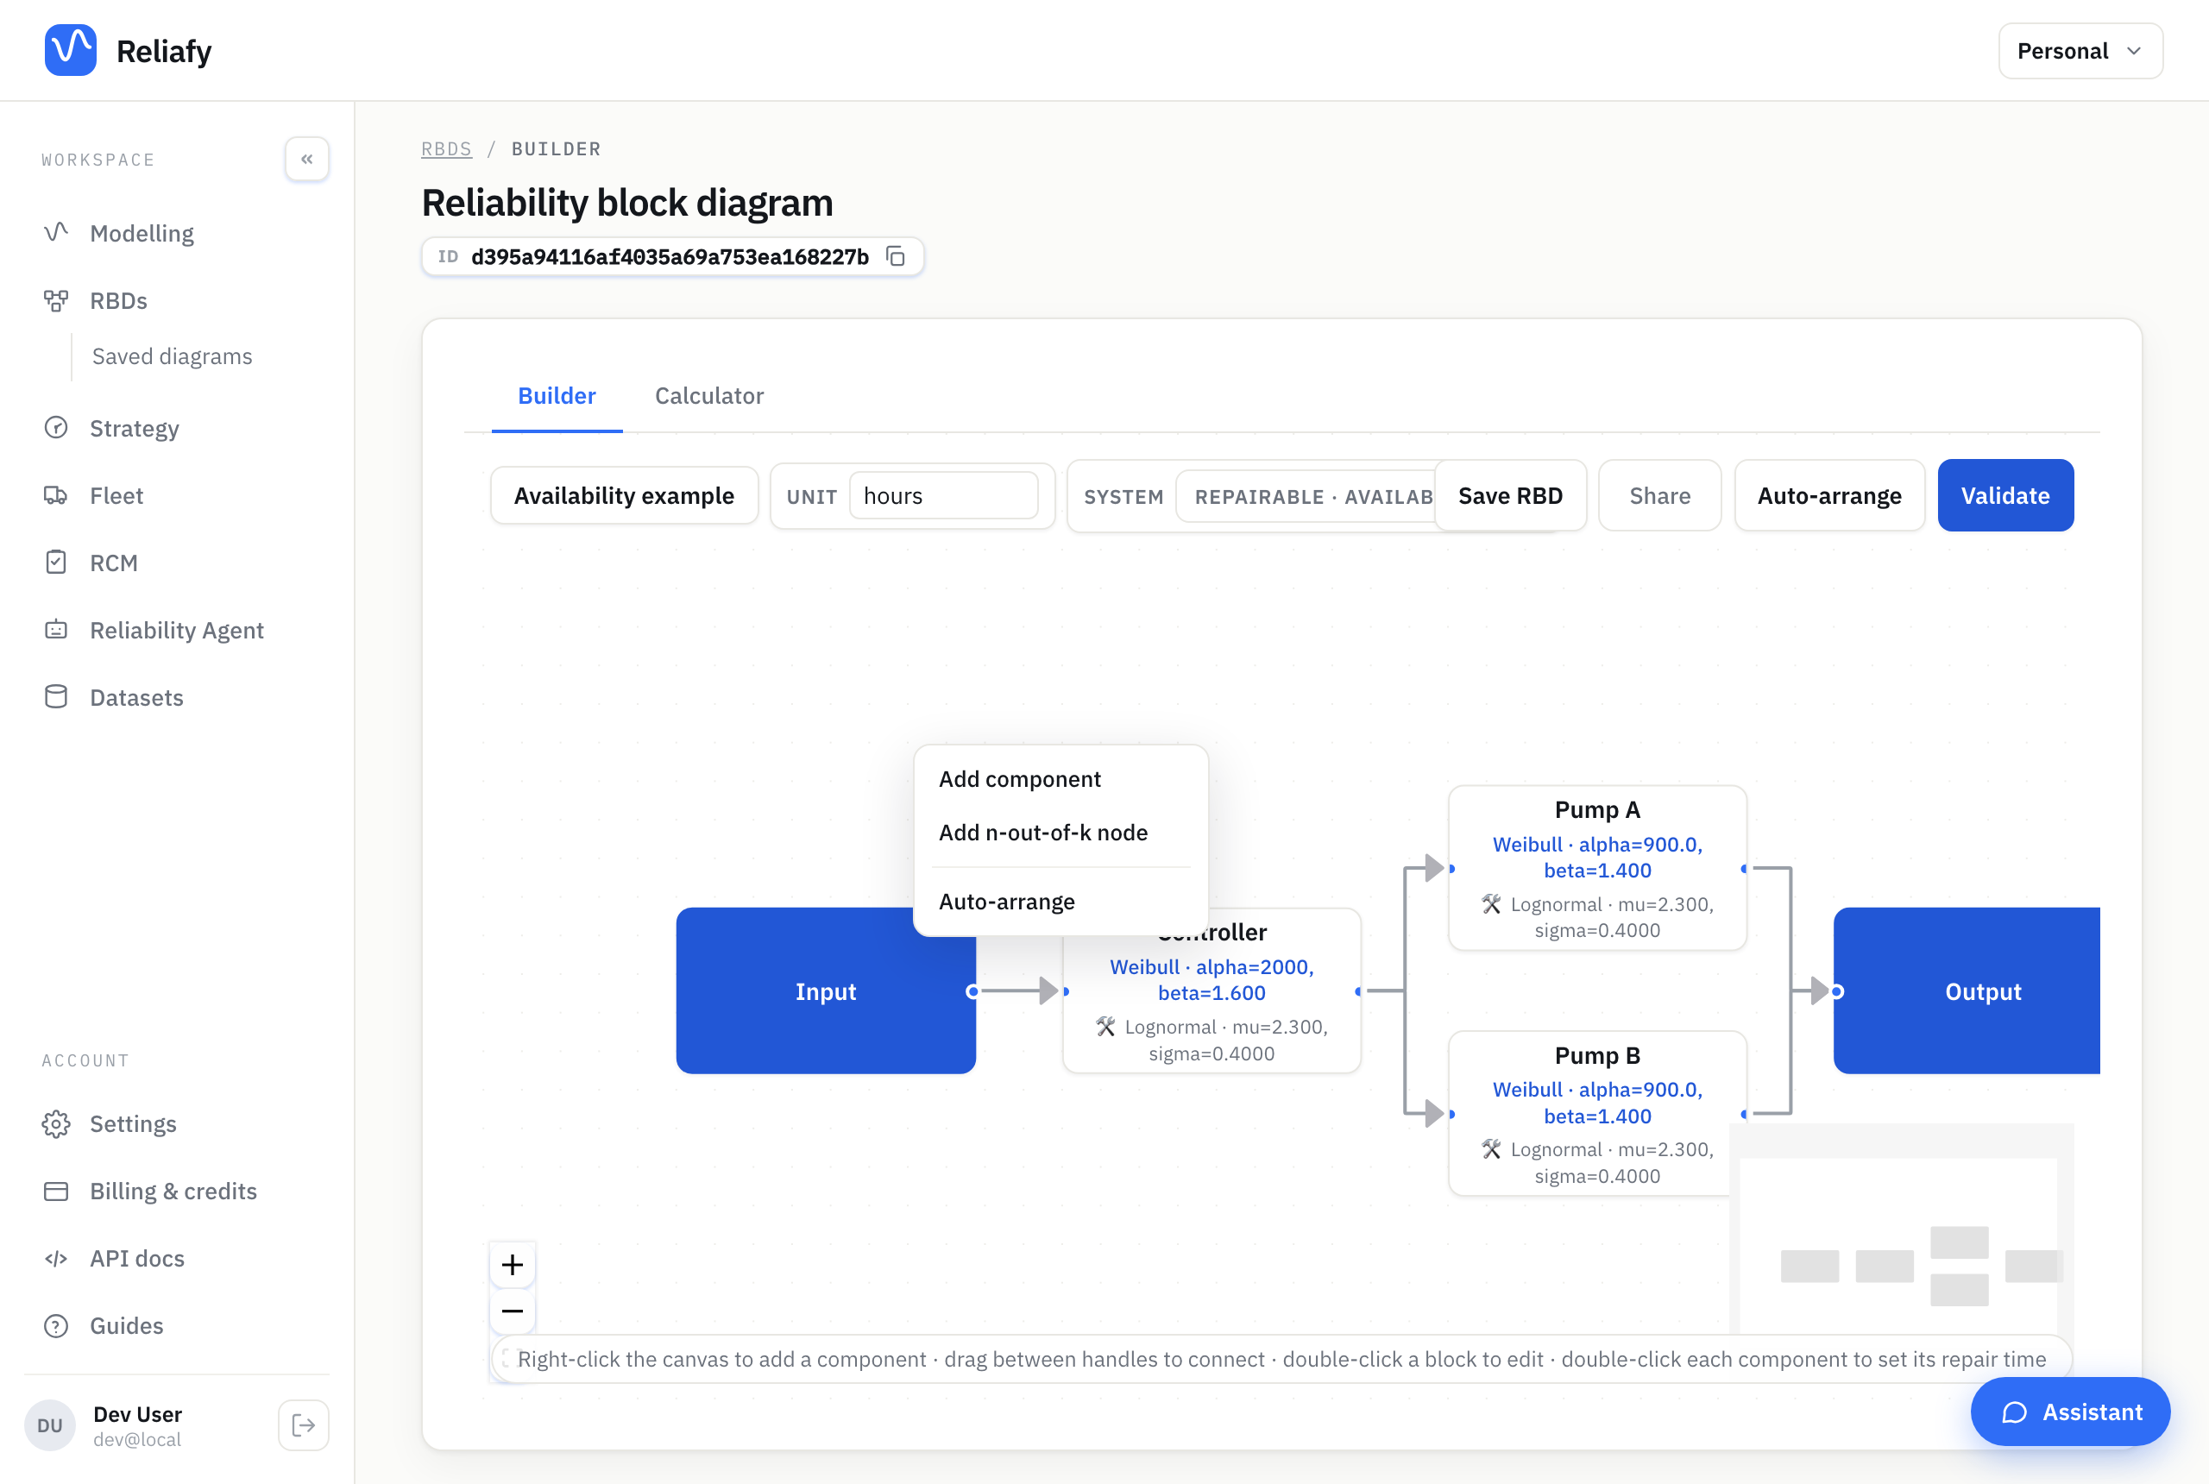Zoom out with the minus control
The height and width of the screenshot is (1484, 2209).
pyautogui.click(x=512, y=1311)
